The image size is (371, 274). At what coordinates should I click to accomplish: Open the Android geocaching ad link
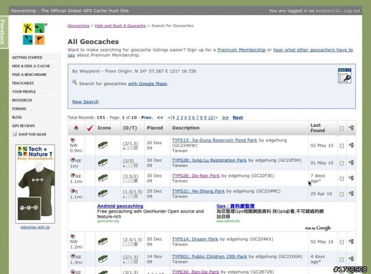click(120, 206)
